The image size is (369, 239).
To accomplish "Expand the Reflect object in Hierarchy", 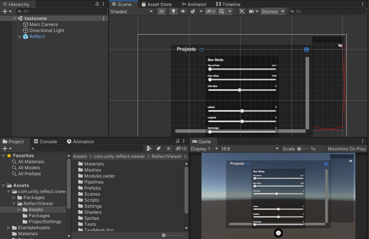I will pos(20,37).
